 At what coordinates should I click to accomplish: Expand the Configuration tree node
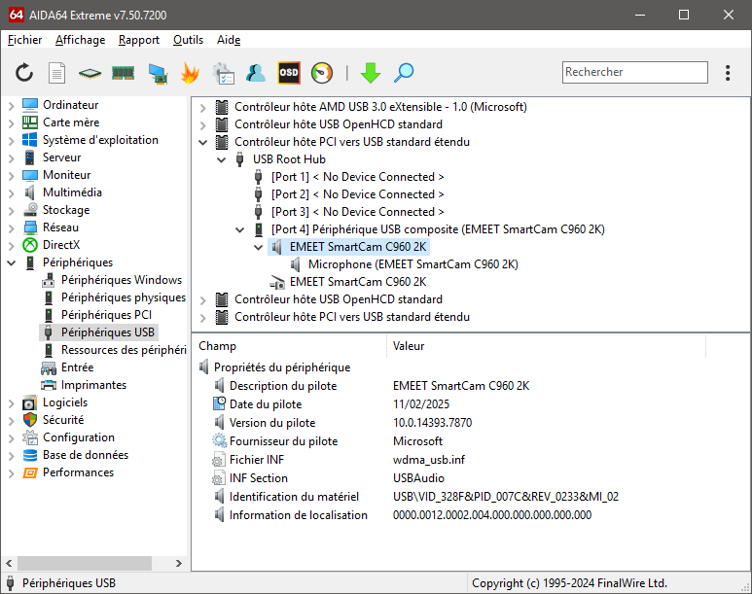tap(12, 437)
